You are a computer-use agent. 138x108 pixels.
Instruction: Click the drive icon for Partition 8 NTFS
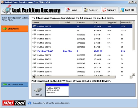(34, 55)
